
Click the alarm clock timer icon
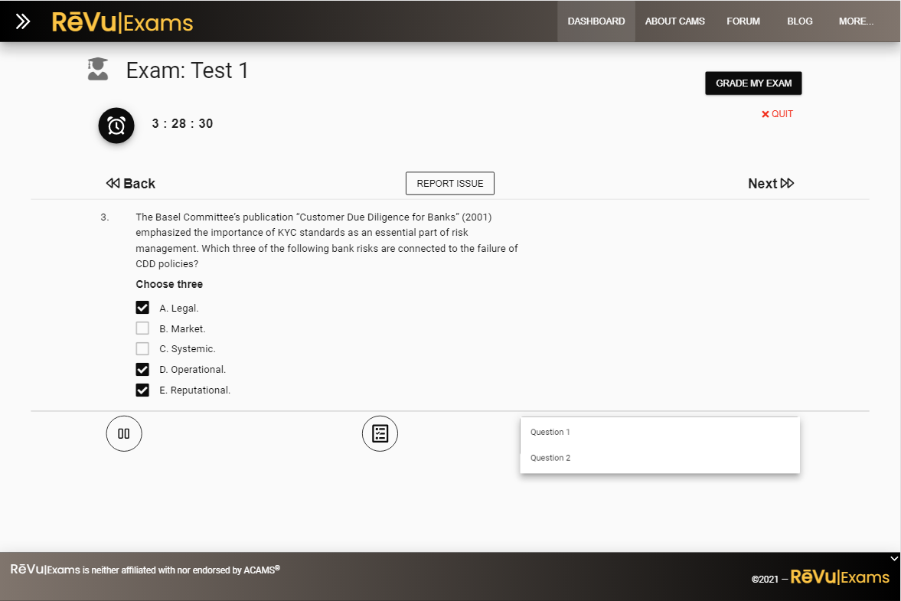116,125
